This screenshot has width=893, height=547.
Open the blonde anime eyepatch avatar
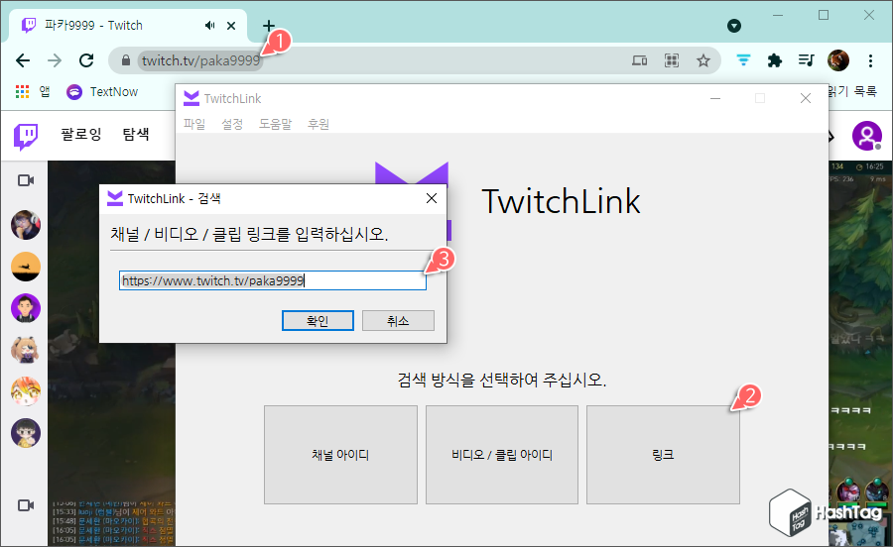point(26,350)
